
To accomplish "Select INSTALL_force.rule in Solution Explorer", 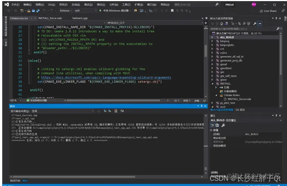I will 239,99.
